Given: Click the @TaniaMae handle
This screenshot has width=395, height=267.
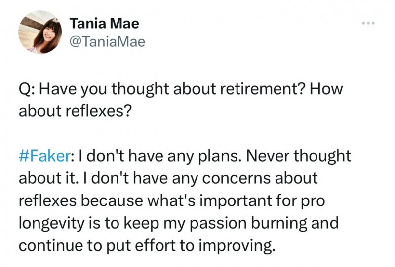Looking at the screenshot, I should [107, 42].
